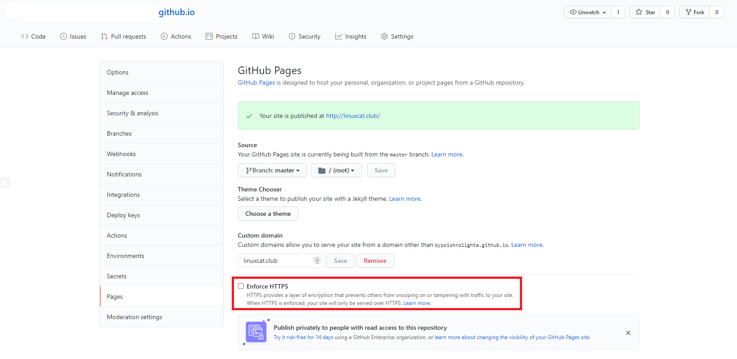Open Webhooks in the settings sidebar
Viewport: 737px width, 359px height.
click(121, 154)
